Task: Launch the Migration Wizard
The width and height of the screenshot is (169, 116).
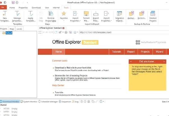Action: click(x=120, y=16)
